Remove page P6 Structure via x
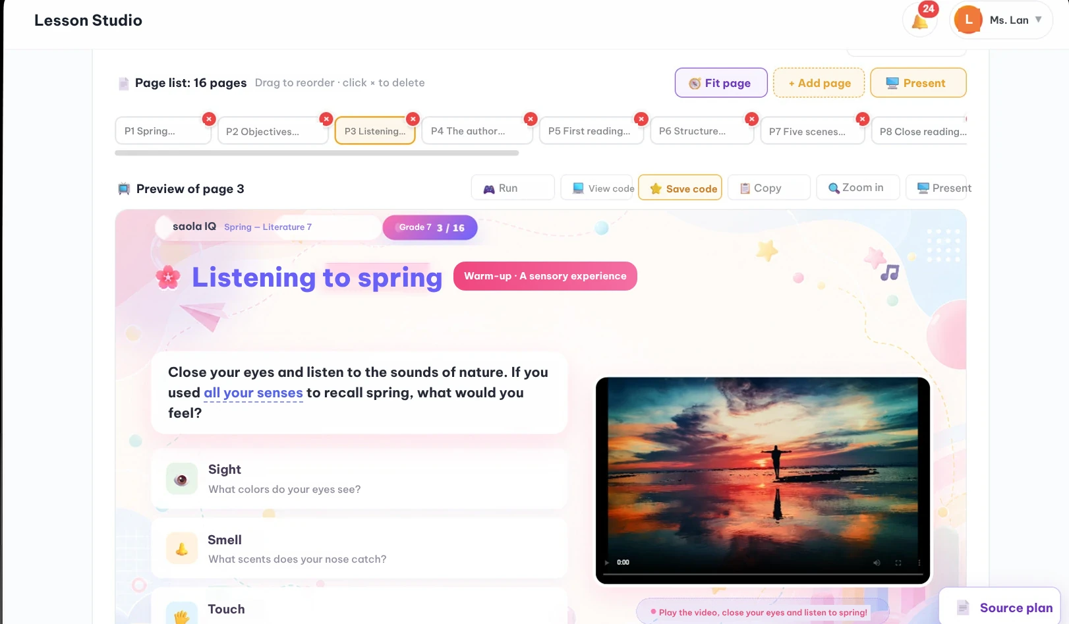1069x624 pixels. 751,119
